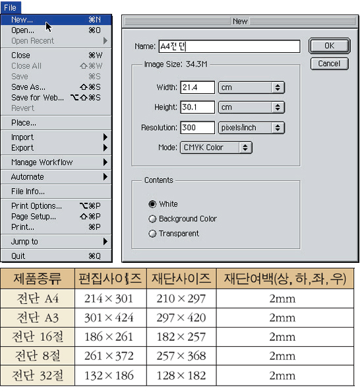360x391 pixels.
Task: Select the White contents radio button
Action: pyautogui.click(x=152, y=204)
